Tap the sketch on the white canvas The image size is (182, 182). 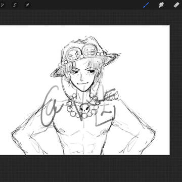pos(85,90)
